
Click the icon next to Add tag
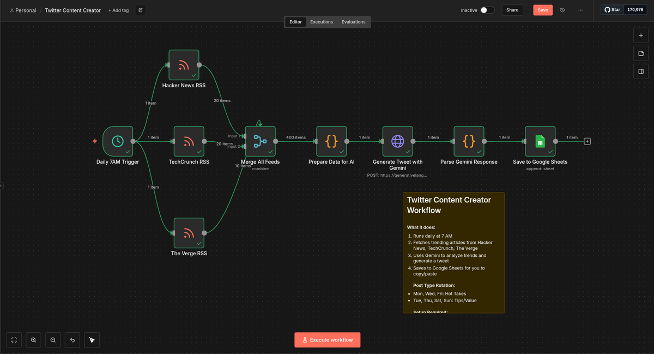pos(141,10)
